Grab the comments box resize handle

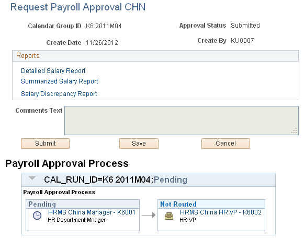[x=295, y=131]
